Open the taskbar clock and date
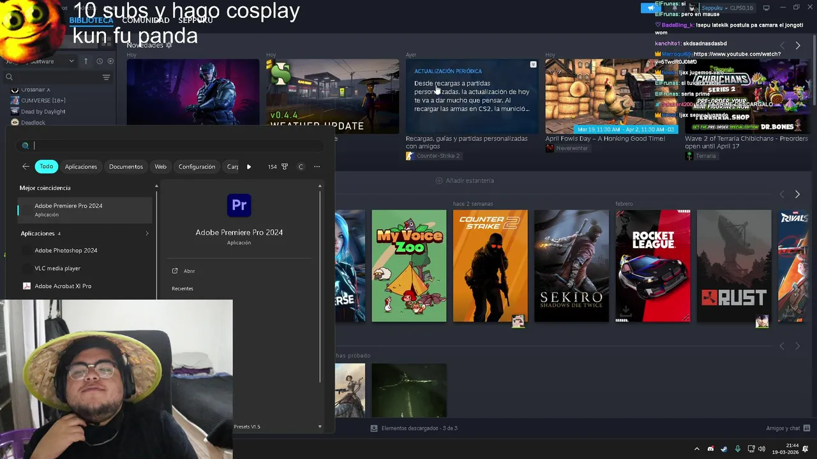817x459 pixels. 784,449
